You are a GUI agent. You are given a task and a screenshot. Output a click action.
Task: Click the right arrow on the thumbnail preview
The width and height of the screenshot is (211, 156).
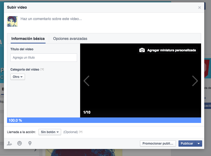click(195, 81)
